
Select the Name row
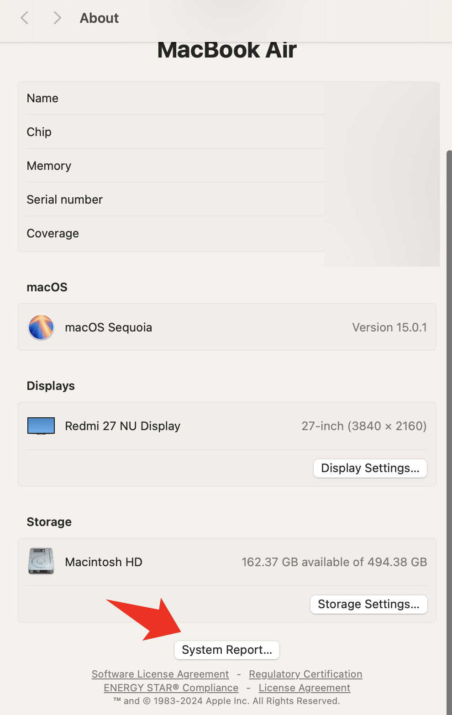coord(227,98)
